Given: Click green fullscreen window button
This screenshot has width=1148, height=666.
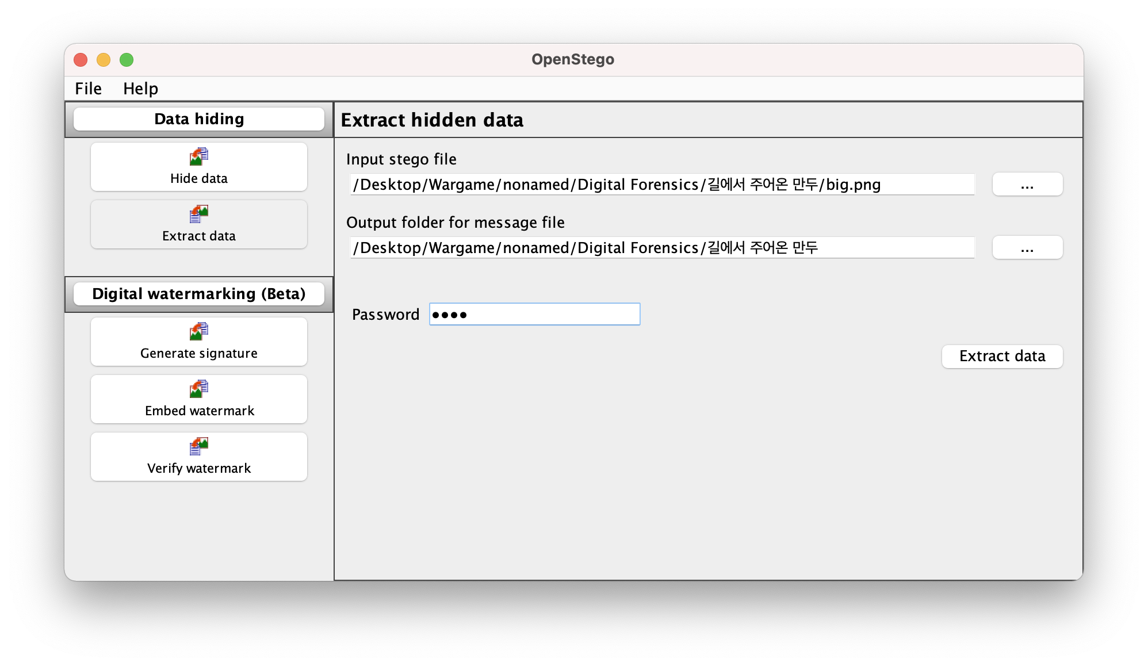Looking at the screenshot, I should [127, 60].
